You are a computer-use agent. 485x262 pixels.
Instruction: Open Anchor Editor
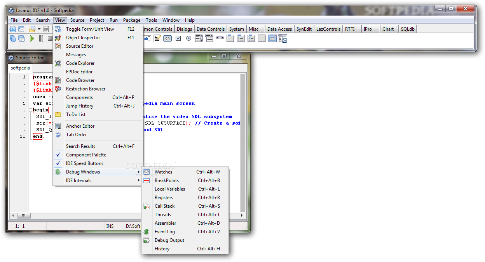pos(98,126)
